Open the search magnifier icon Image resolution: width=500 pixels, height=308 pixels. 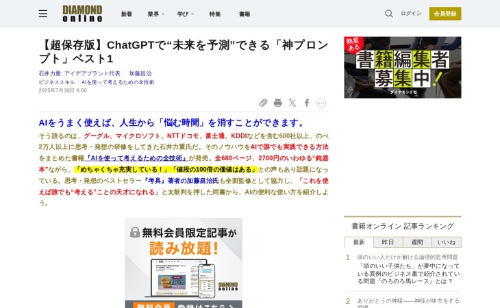[x=389, y=14]
